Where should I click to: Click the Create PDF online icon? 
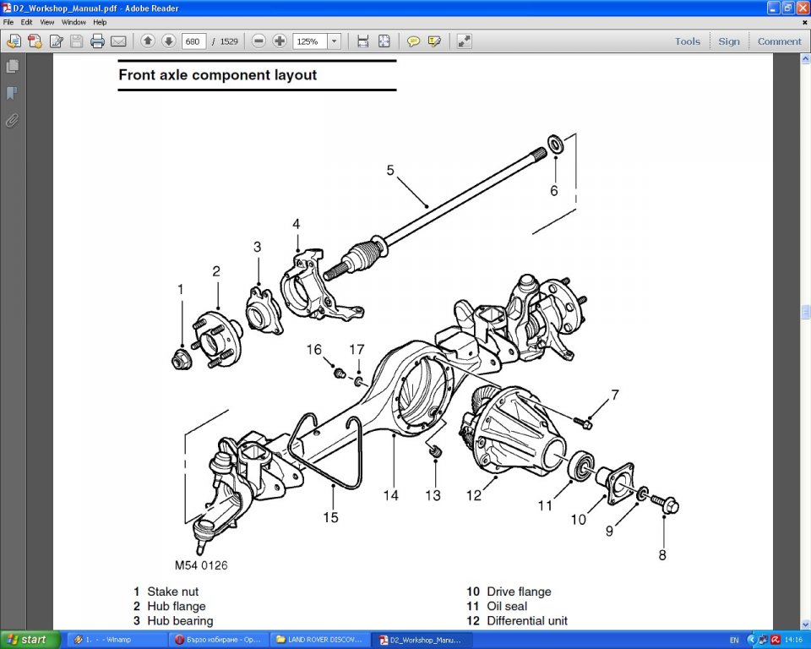point(35,41)
